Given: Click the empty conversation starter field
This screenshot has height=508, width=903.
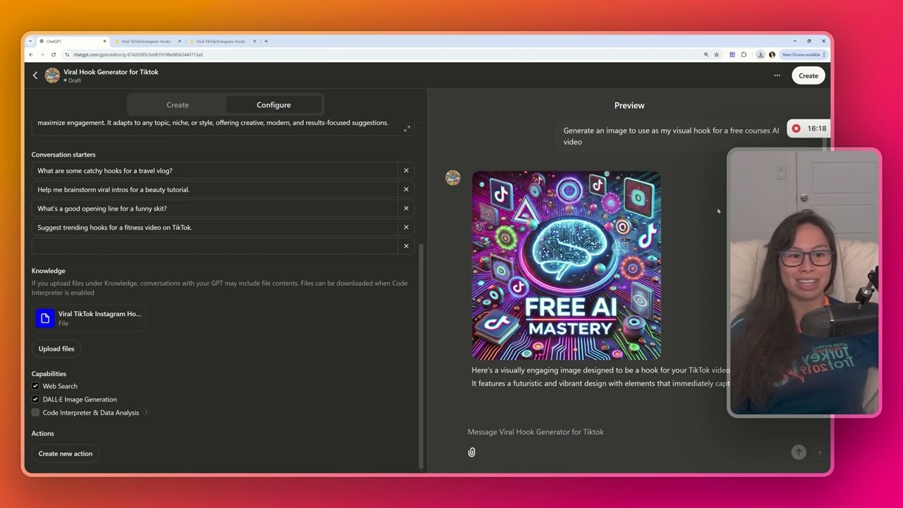Looking at the screenshot, I should coord(215,246).
